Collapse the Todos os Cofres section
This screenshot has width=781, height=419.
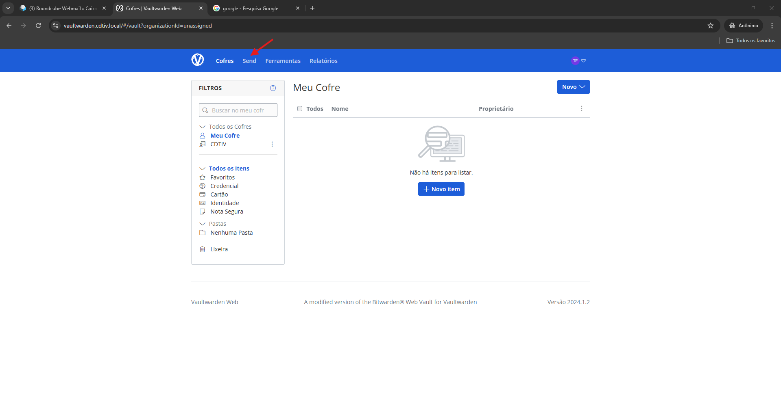[x=202, y=127]
